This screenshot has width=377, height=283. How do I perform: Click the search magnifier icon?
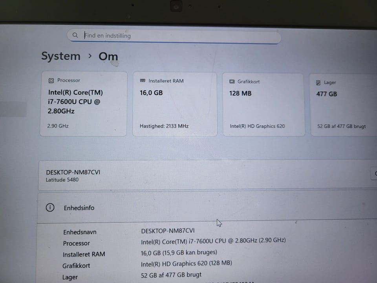(x=75, y=35)
